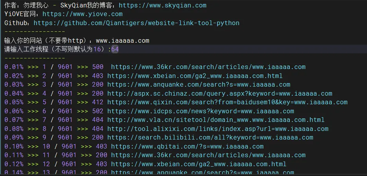The width and height of the screenshot is (367, 176).
Task: Open the xbeian.com URL on line 2
Action: pos(195,76)
